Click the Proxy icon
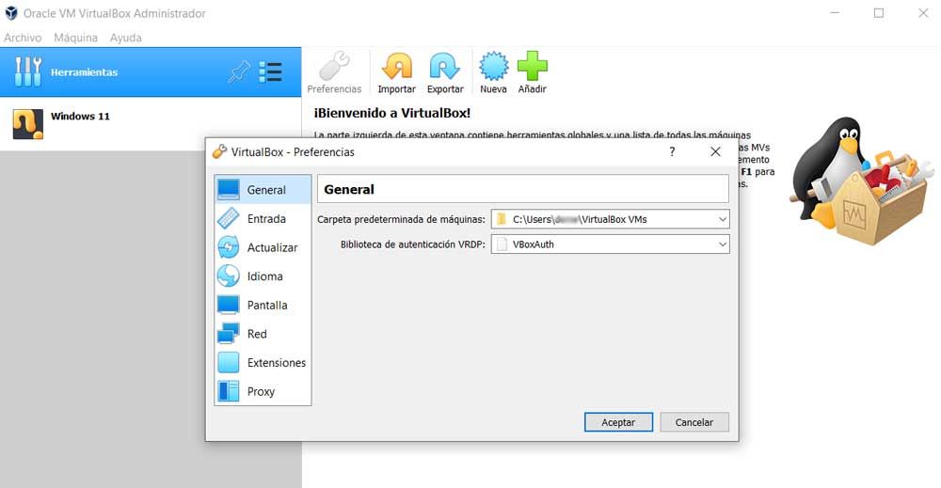Screen dimensions: 941x488 (x=228, y=391)
